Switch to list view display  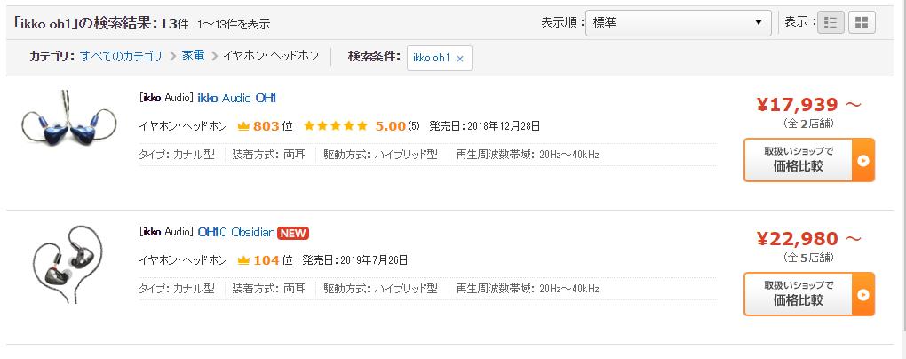tap(830, 23)
